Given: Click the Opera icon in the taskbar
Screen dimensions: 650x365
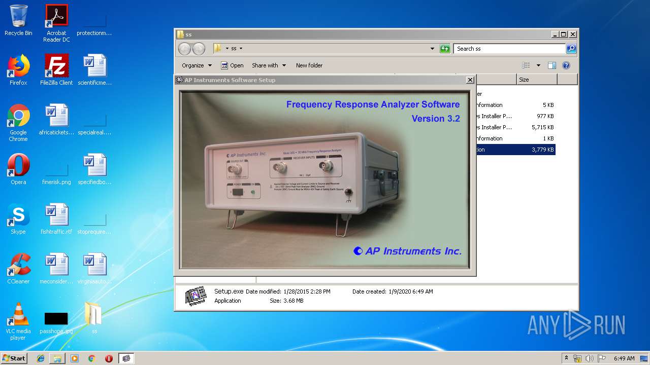Looking at the screenshot, I should [x=109, y=358].
